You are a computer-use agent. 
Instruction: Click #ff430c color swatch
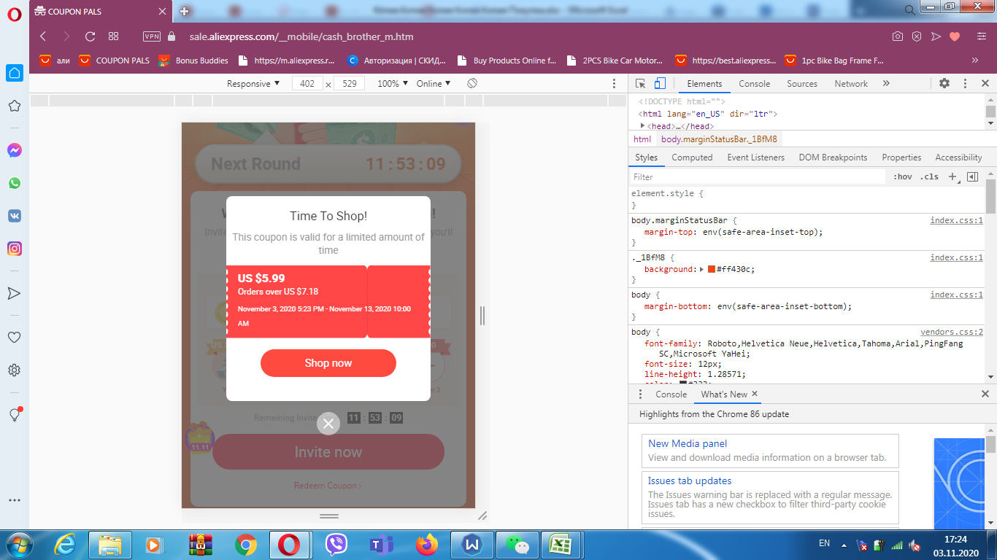coord(712,270)
